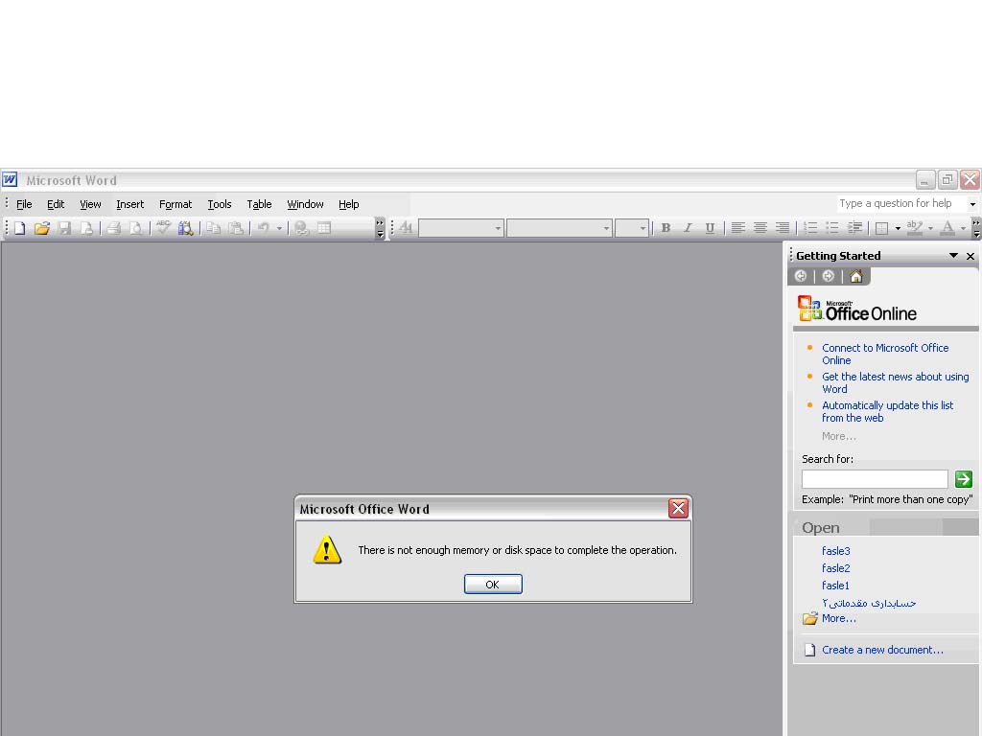Click the task pane Home icon

click(856, 277)
